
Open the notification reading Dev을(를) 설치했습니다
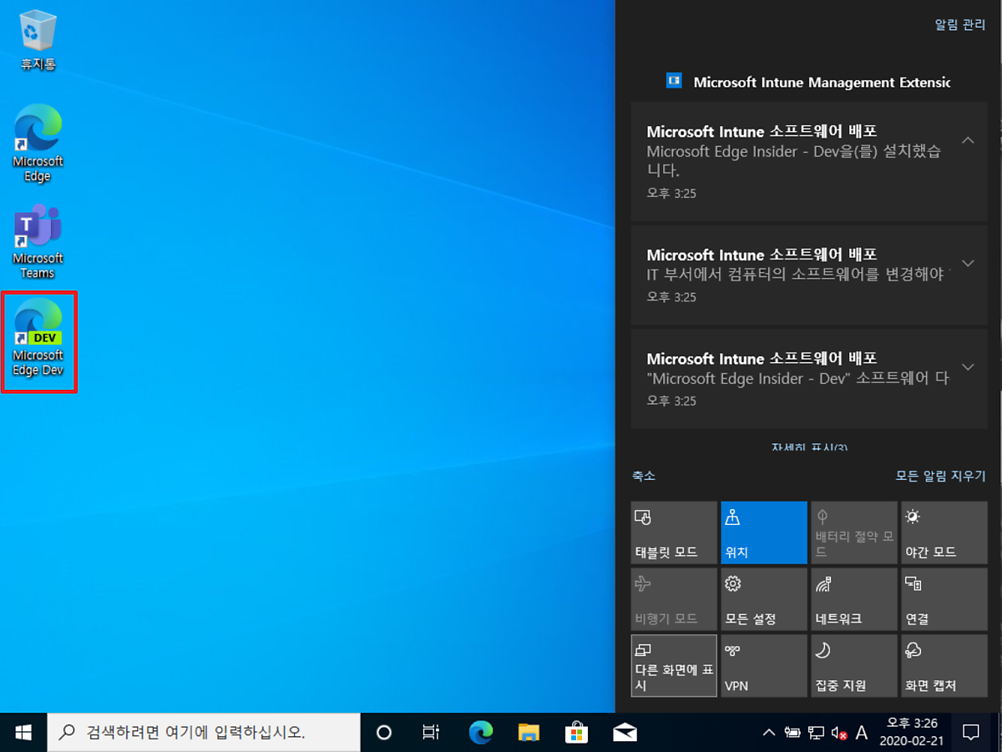pyautogui.click(x=809, y=162)
